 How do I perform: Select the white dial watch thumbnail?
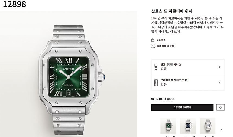coord(208,126)
